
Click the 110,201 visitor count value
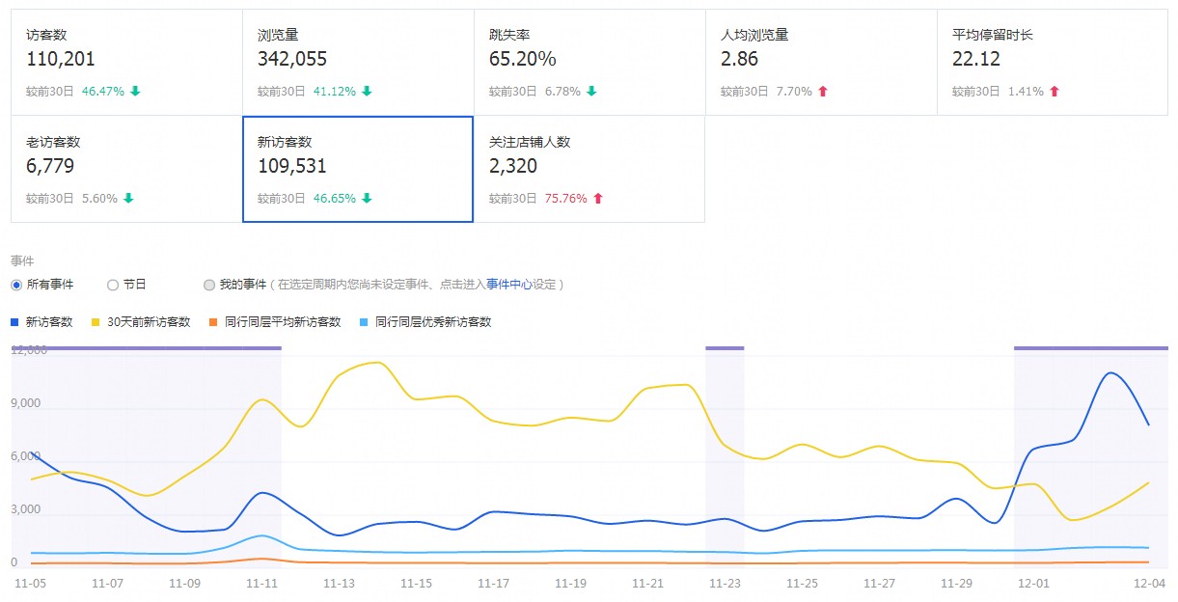tap(61, 59)
